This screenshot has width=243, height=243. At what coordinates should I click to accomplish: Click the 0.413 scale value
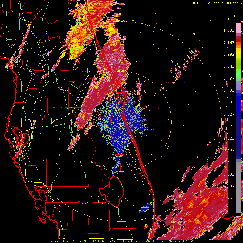(229, 162)
